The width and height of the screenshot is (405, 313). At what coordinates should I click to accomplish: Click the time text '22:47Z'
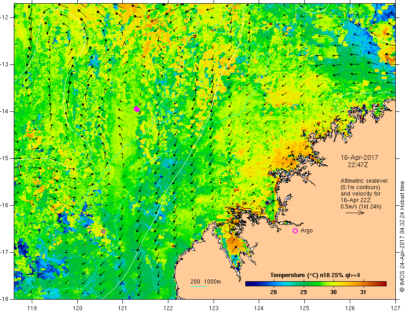[358, 164]
